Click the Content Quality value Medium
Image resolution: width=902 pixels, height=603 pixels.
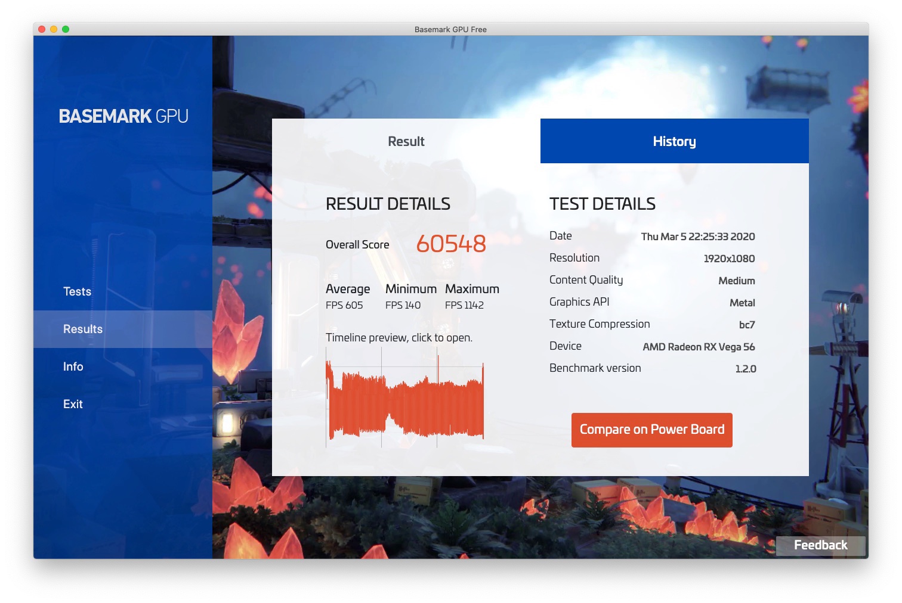point(737,281)
